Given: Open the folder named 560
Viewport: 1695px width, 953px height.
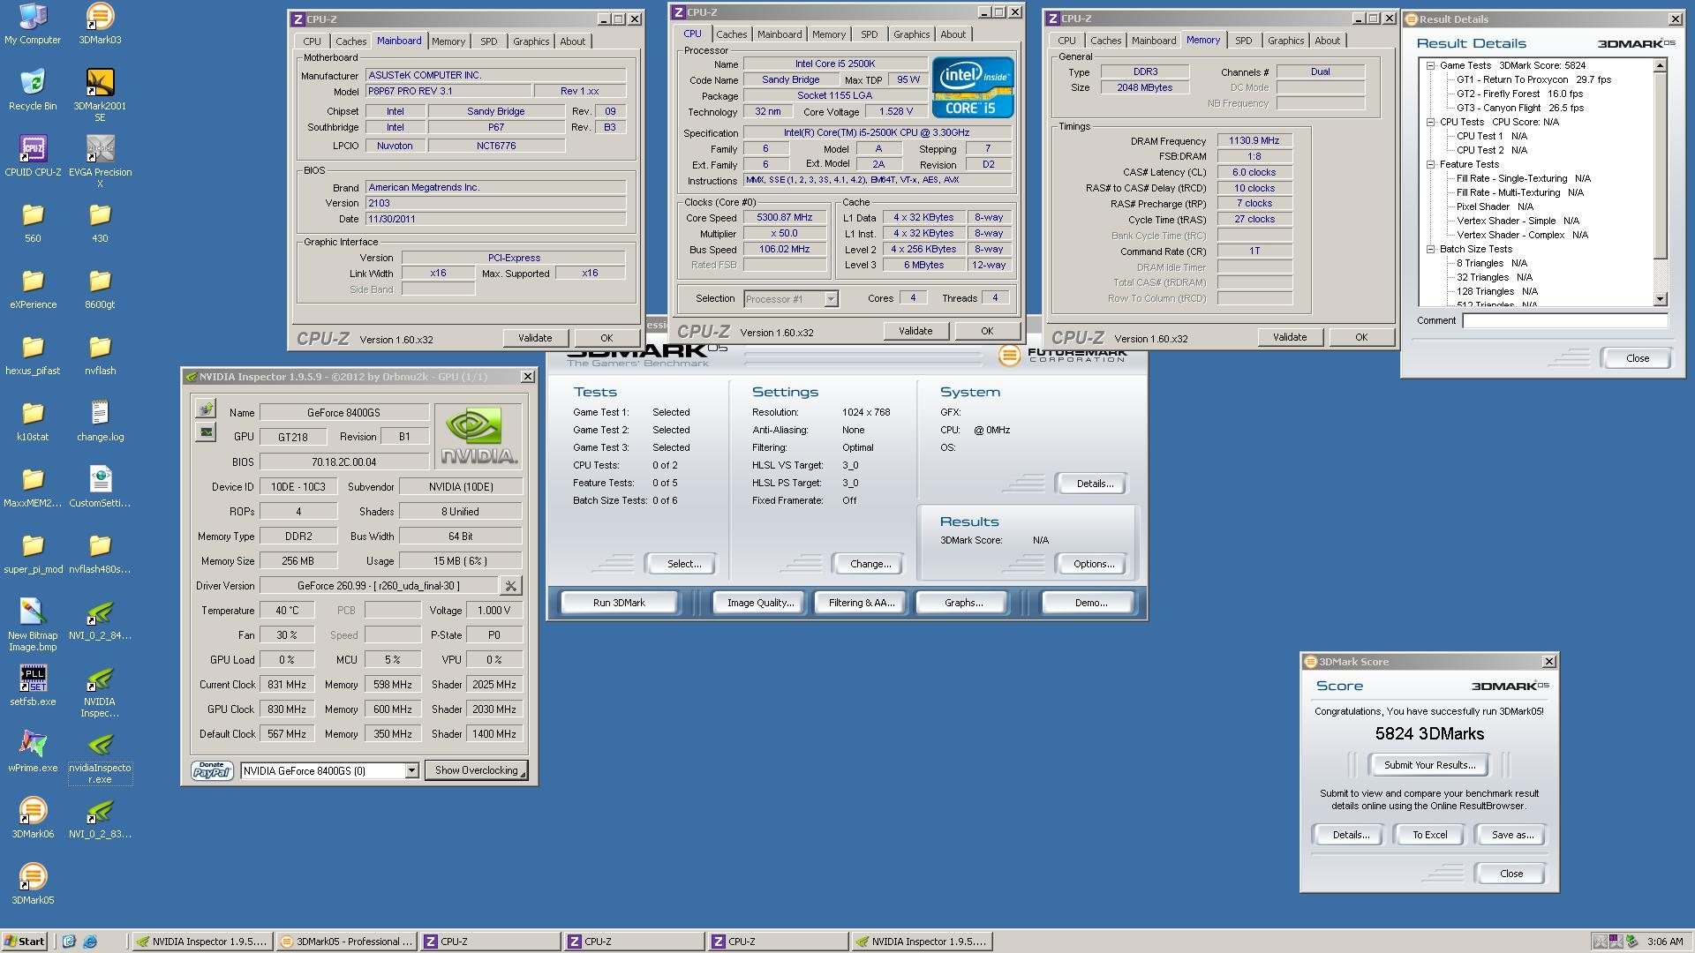Looking at the screenshot, I should coord(33,222).
